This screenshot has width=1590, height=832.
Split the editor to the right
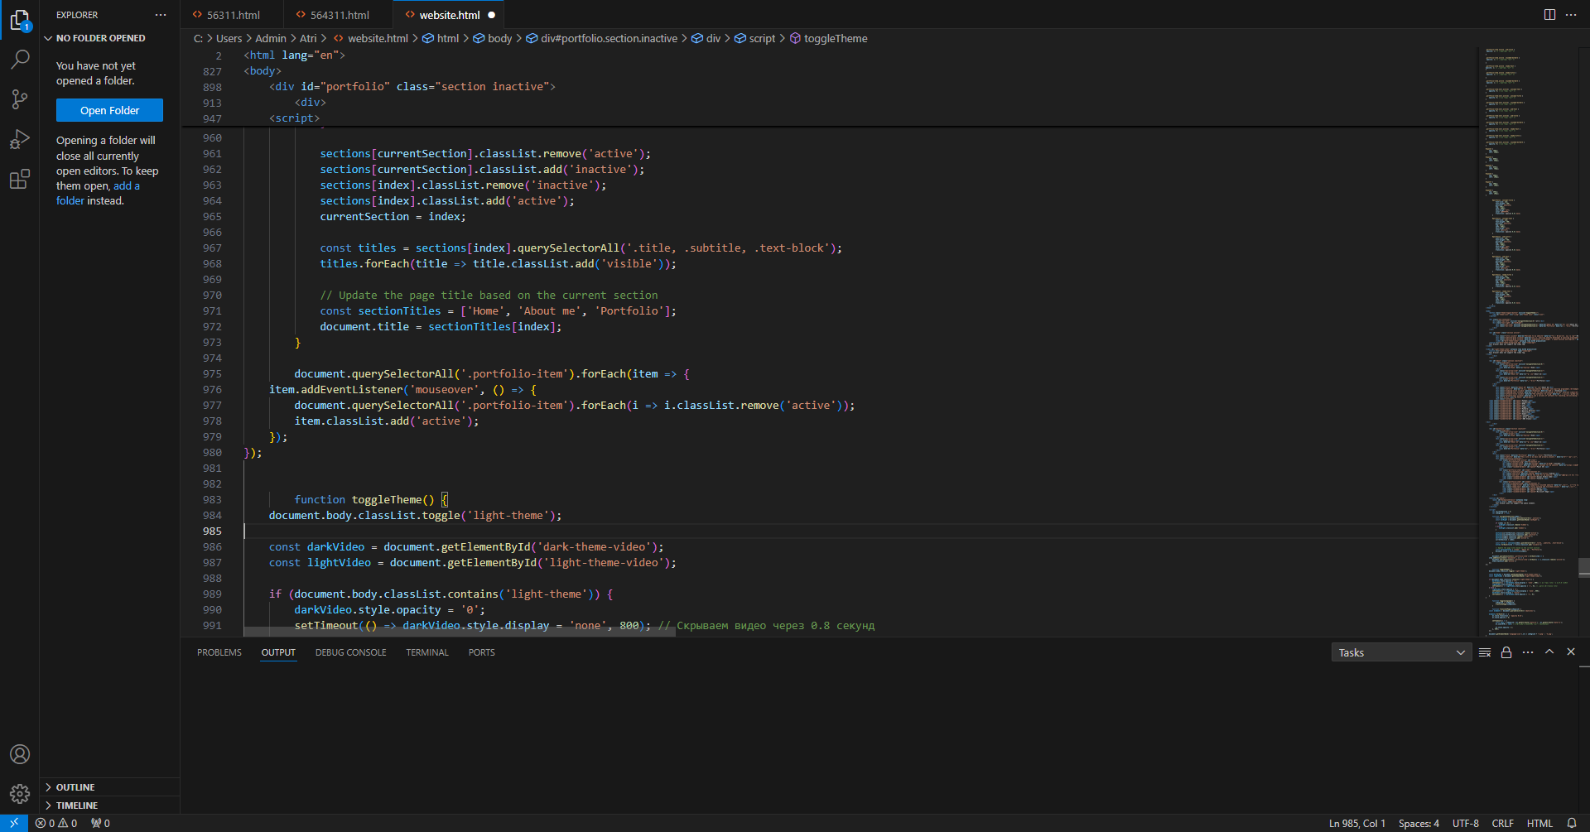(1549, 15)
